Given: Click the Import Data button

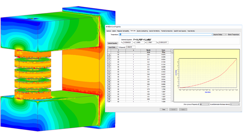Looking at the screenshot, I should (113, 47).
